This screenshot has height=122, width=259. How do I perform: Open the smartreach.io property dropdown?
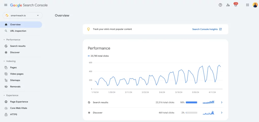pyautogui.click(x=23, y=15)
